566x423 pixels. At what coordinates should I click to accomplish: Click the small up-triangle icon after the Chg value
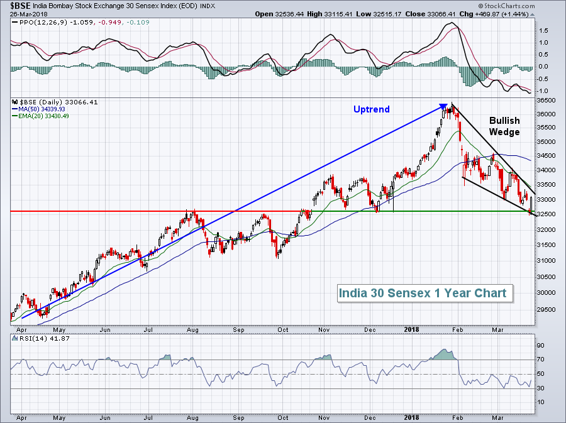pos(533,14)
